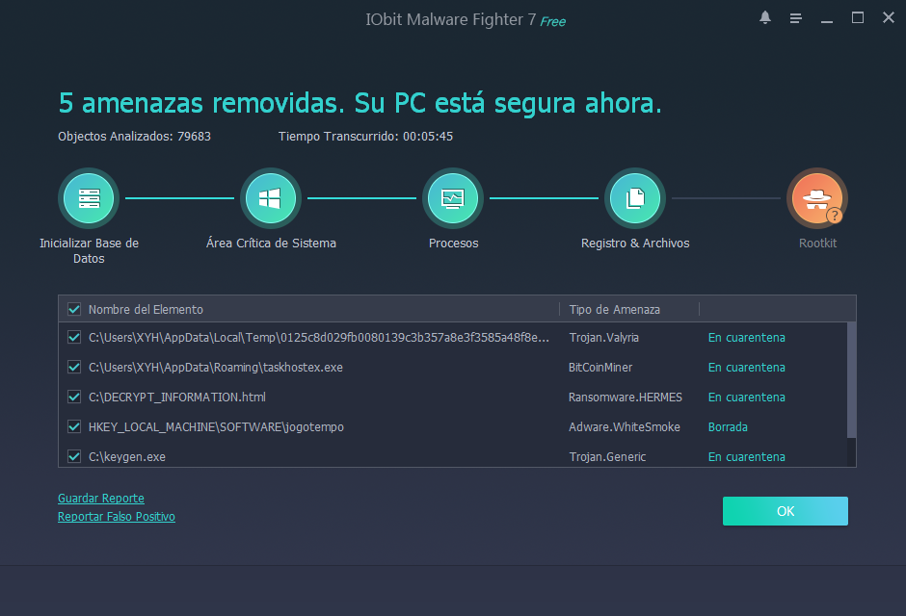Click the Adware.WhiteSmoke threat type
906x616 pixels.
[x=624, y=426]
